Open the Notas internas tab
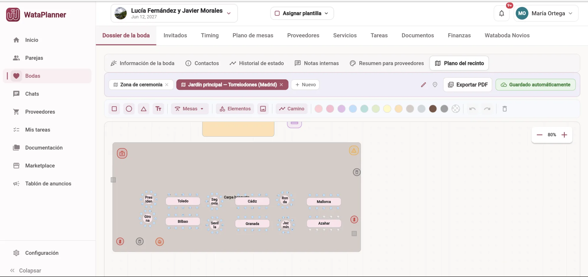This screenshot has height=277, width=588. [x=317, y=63]
